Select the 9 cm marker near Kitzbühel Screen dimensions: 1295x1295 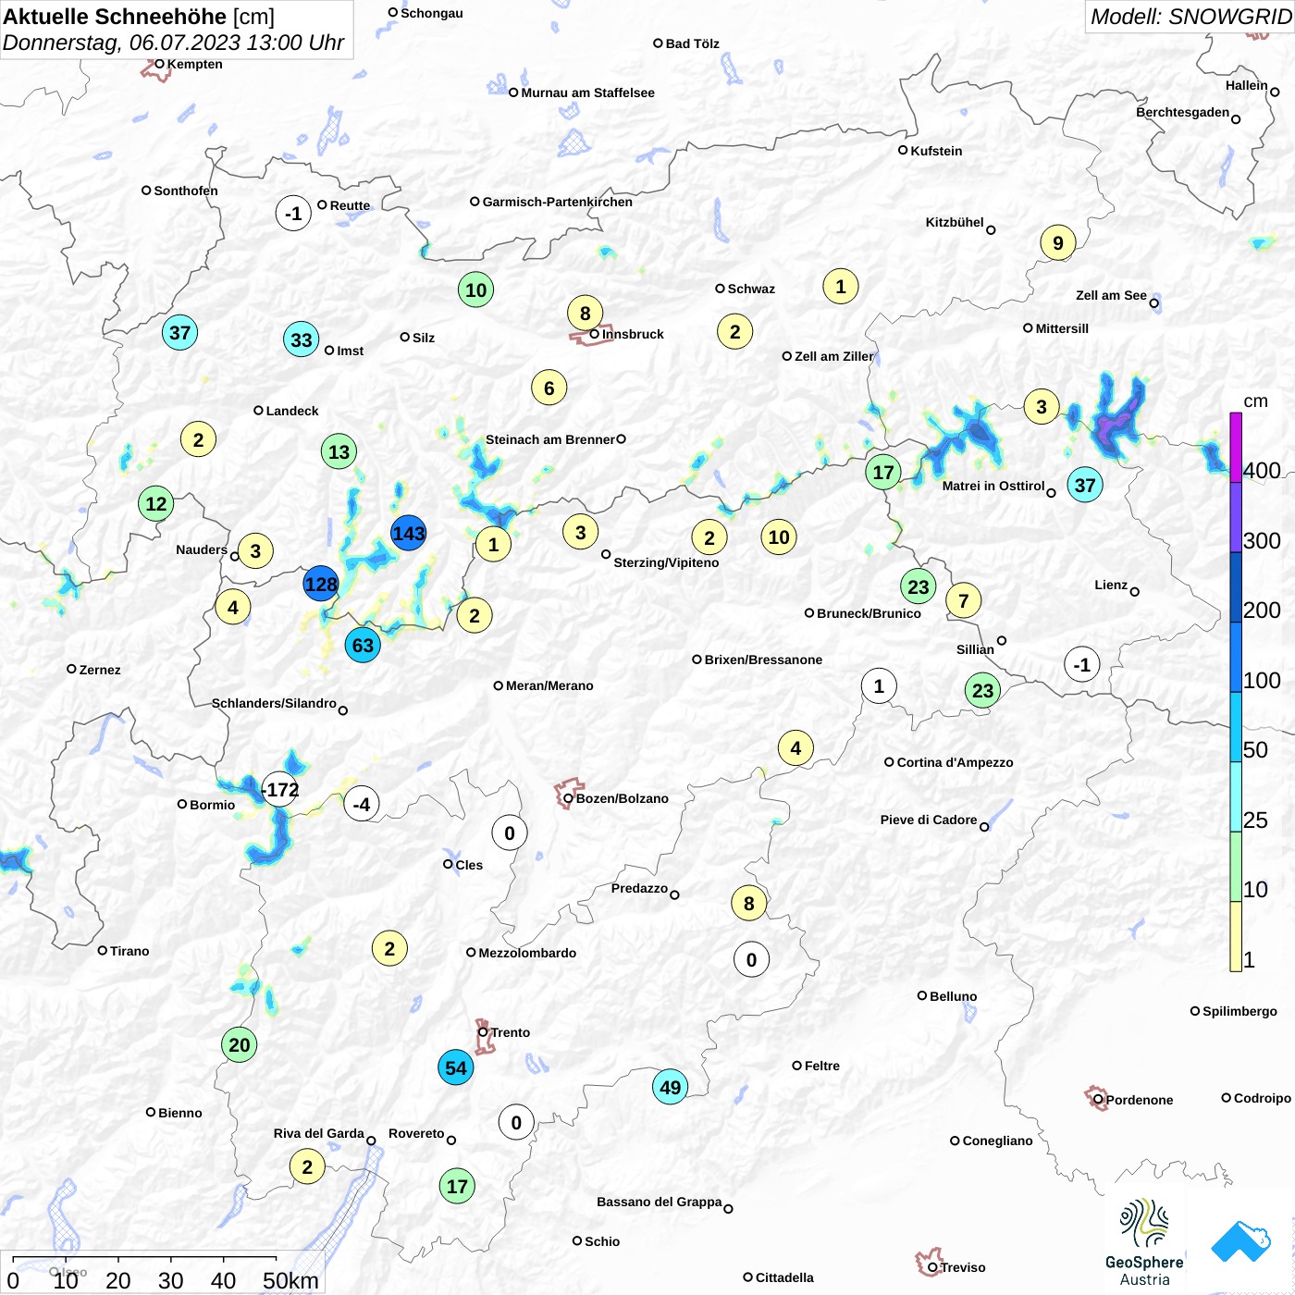pos(1058,242)
